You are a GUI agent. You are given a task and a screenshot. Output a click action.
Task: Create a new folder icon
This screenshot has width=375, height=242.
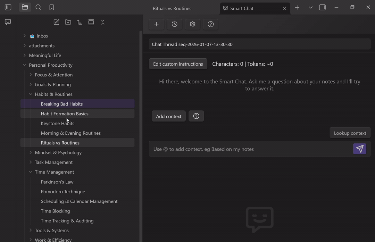pyautogui.click(x=68, y=22)
